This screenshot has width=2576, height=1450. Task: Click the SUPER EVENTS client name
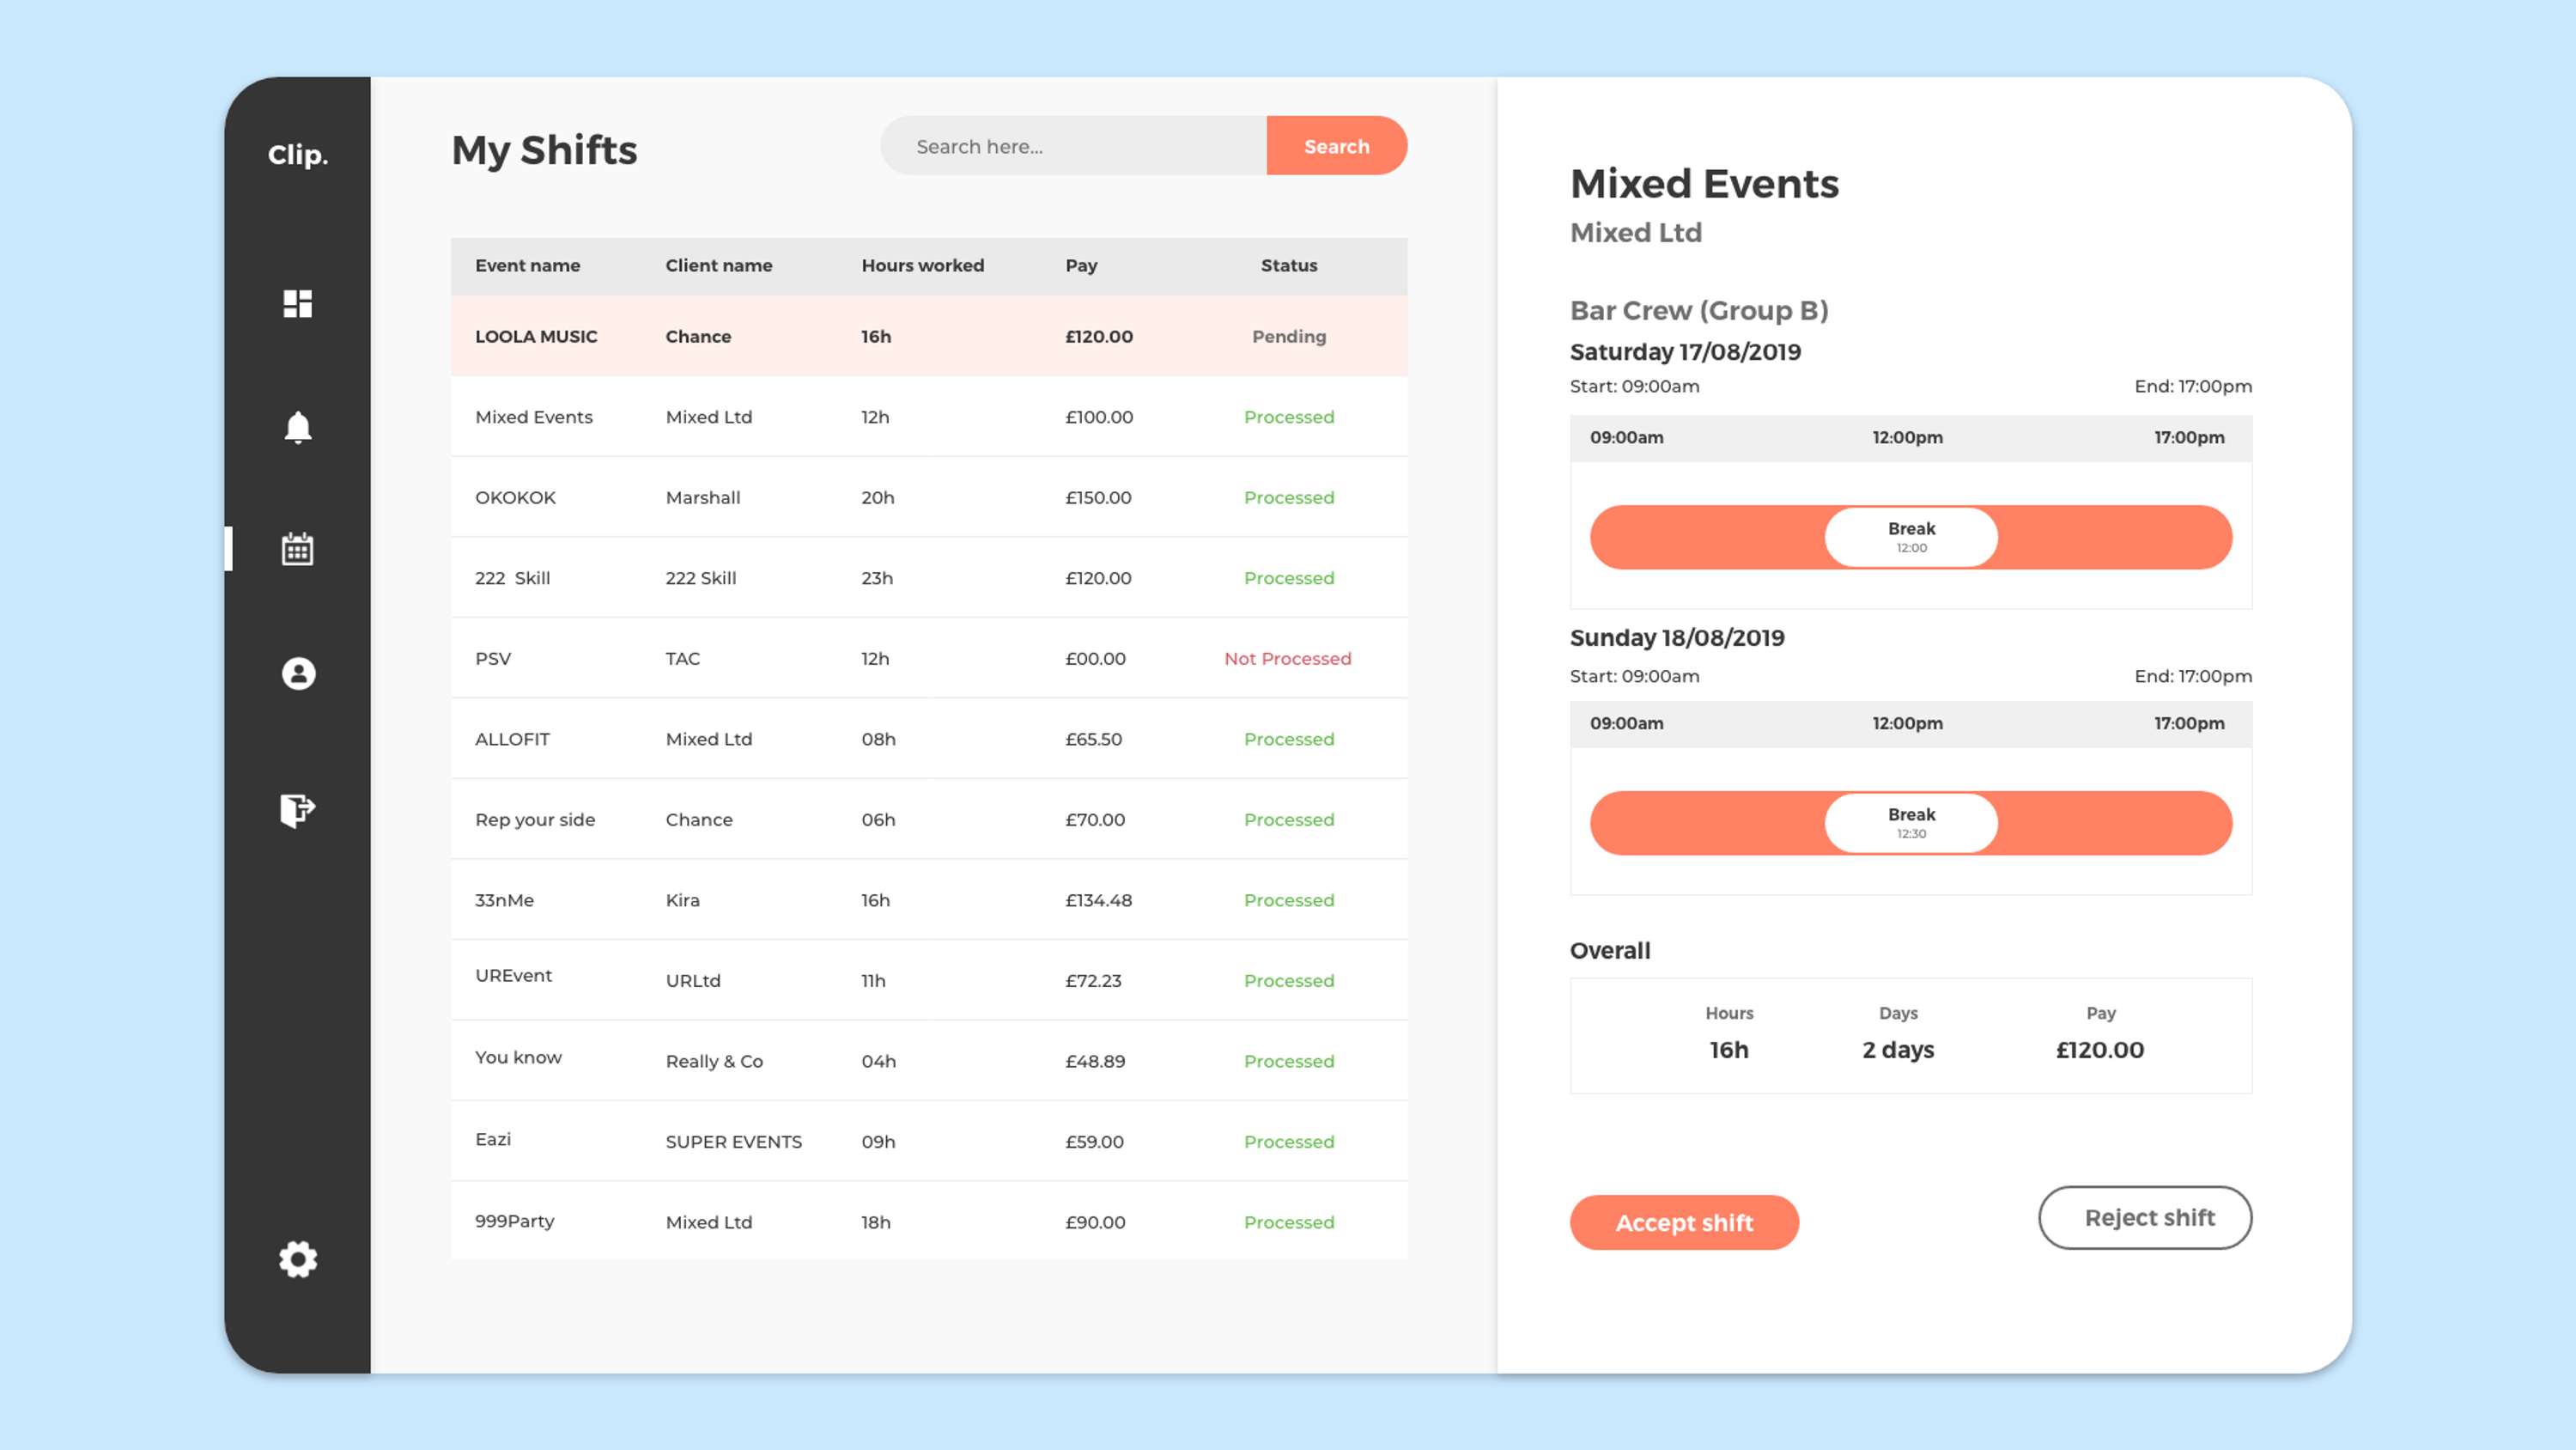click(734, 1142)
